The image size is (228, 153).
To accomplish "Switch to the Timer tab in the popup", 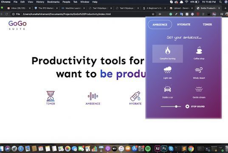I will coord(207,25).
